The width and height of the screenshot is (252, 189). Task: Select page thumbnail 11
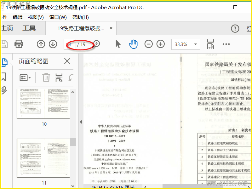click(x=43, y=158)
